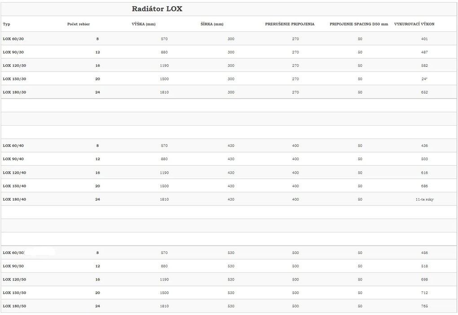Select the LOX 120/30 row label
Viewport: 458px width, 315px height.
[x=14, y=66]
